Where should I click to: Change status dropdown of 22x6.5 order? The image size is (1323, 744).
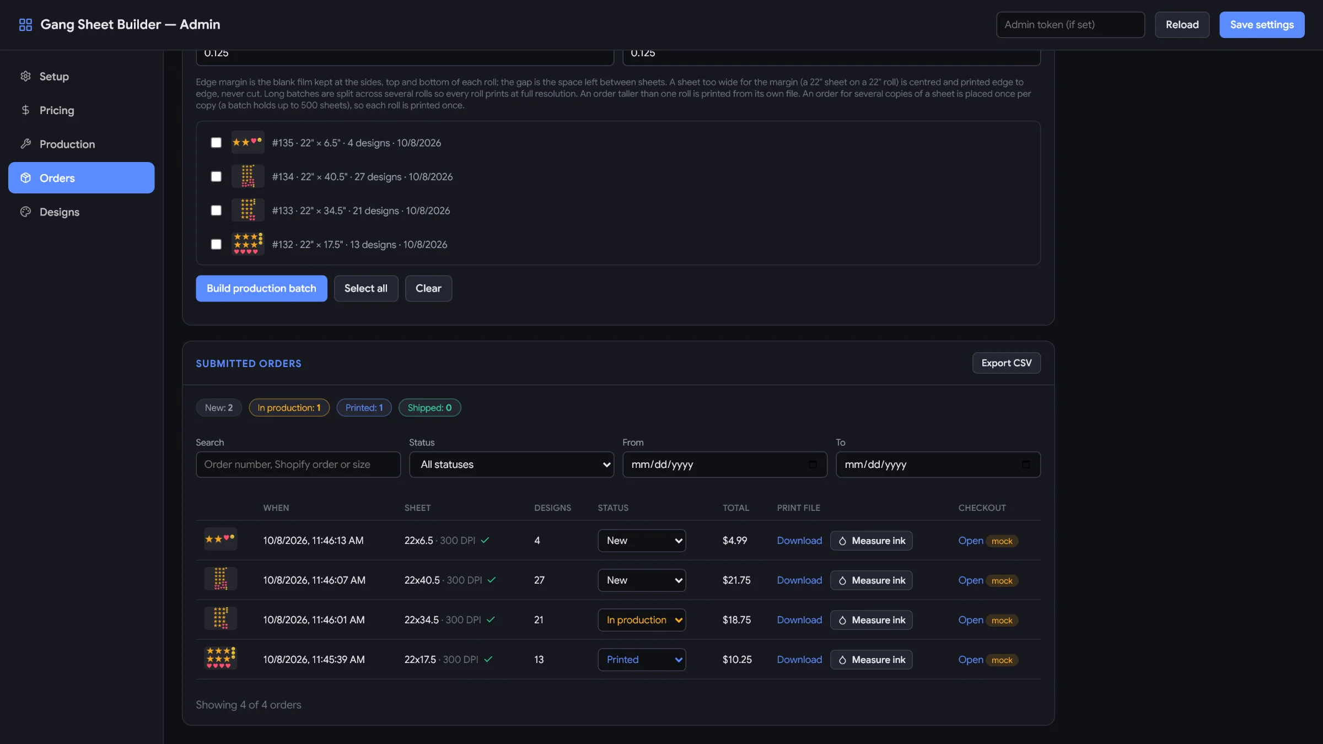pos(642,541)
